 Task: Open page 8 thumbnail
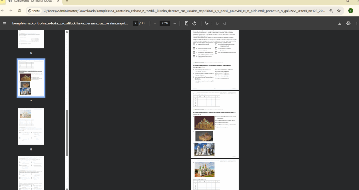click(31, 126)
